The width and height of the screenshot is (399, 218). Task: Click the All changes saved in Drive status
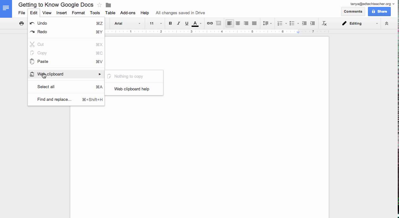[180, 13]
